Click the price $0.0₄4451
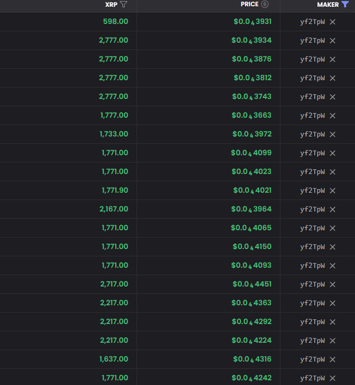This screenshot has width=355, height=385. 252,284
